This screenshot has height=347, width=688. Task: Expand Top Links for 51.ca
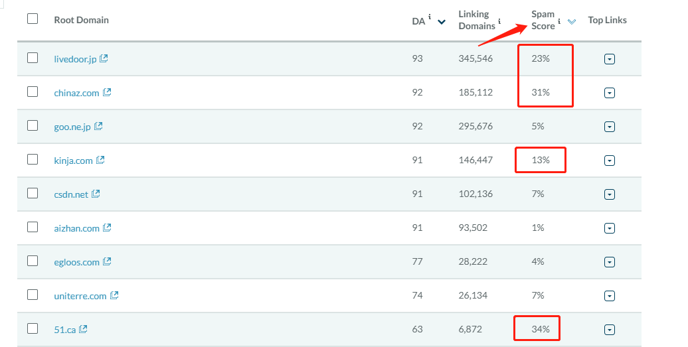click(610, 330)
